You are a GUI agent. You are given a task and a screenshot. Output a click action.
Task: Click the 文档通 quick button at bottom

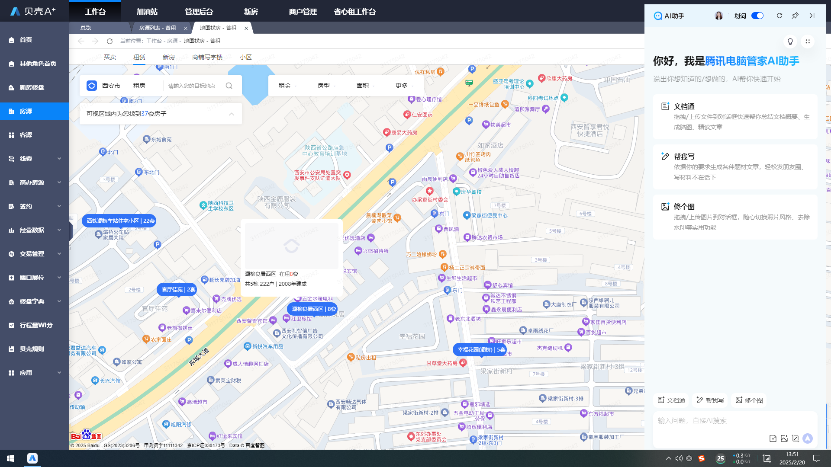coord(671,400)
